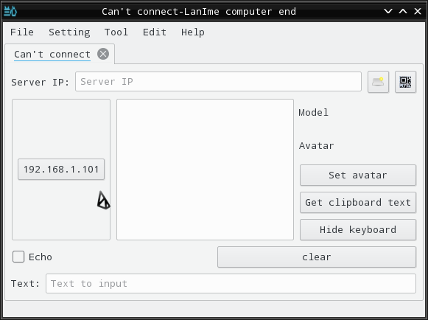The image size is (428, 320).
Task: Open the Setting menu
Action: (69, 32)
